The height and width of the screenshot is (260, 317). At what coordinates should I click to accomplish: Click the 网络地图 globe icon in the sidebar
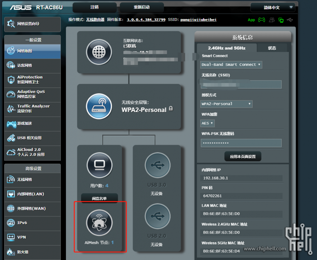[x=11, y=51]
